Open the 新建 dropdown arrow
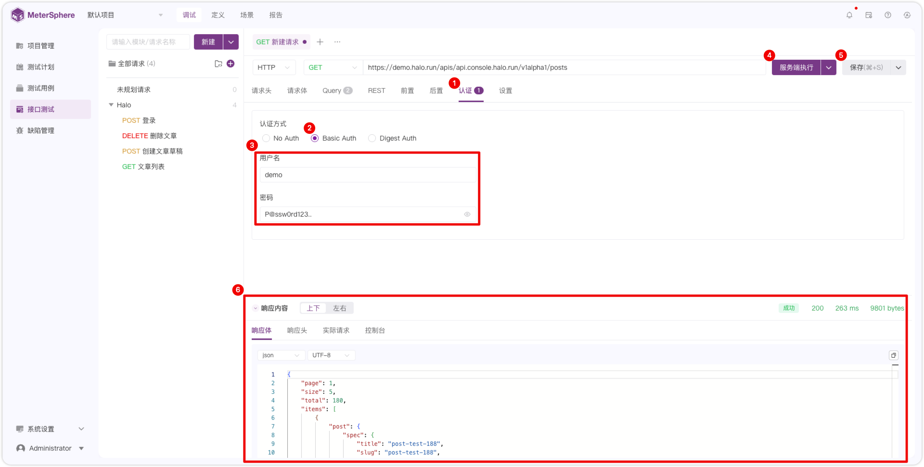The width and height of the screenshot is (924, 467). click(231, 42)
